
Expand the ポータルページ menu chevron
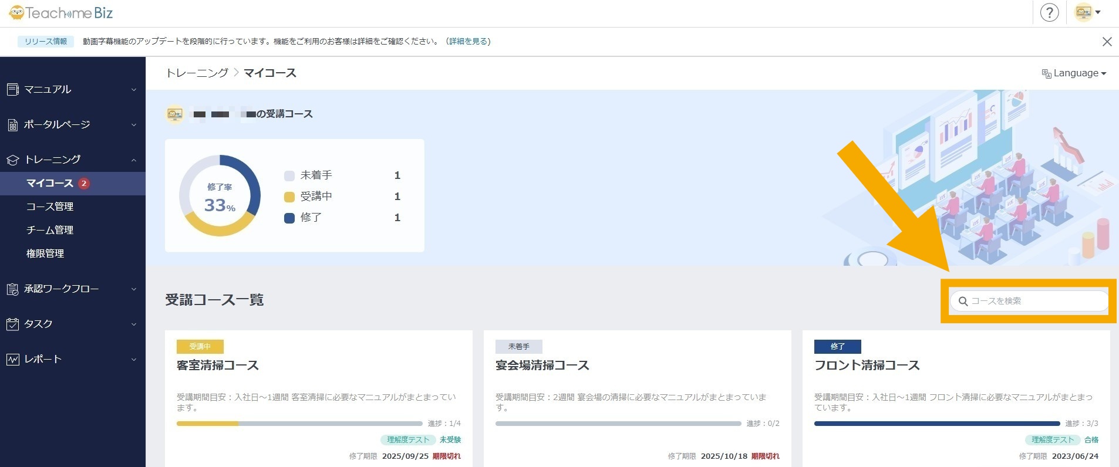coord(134,125)
